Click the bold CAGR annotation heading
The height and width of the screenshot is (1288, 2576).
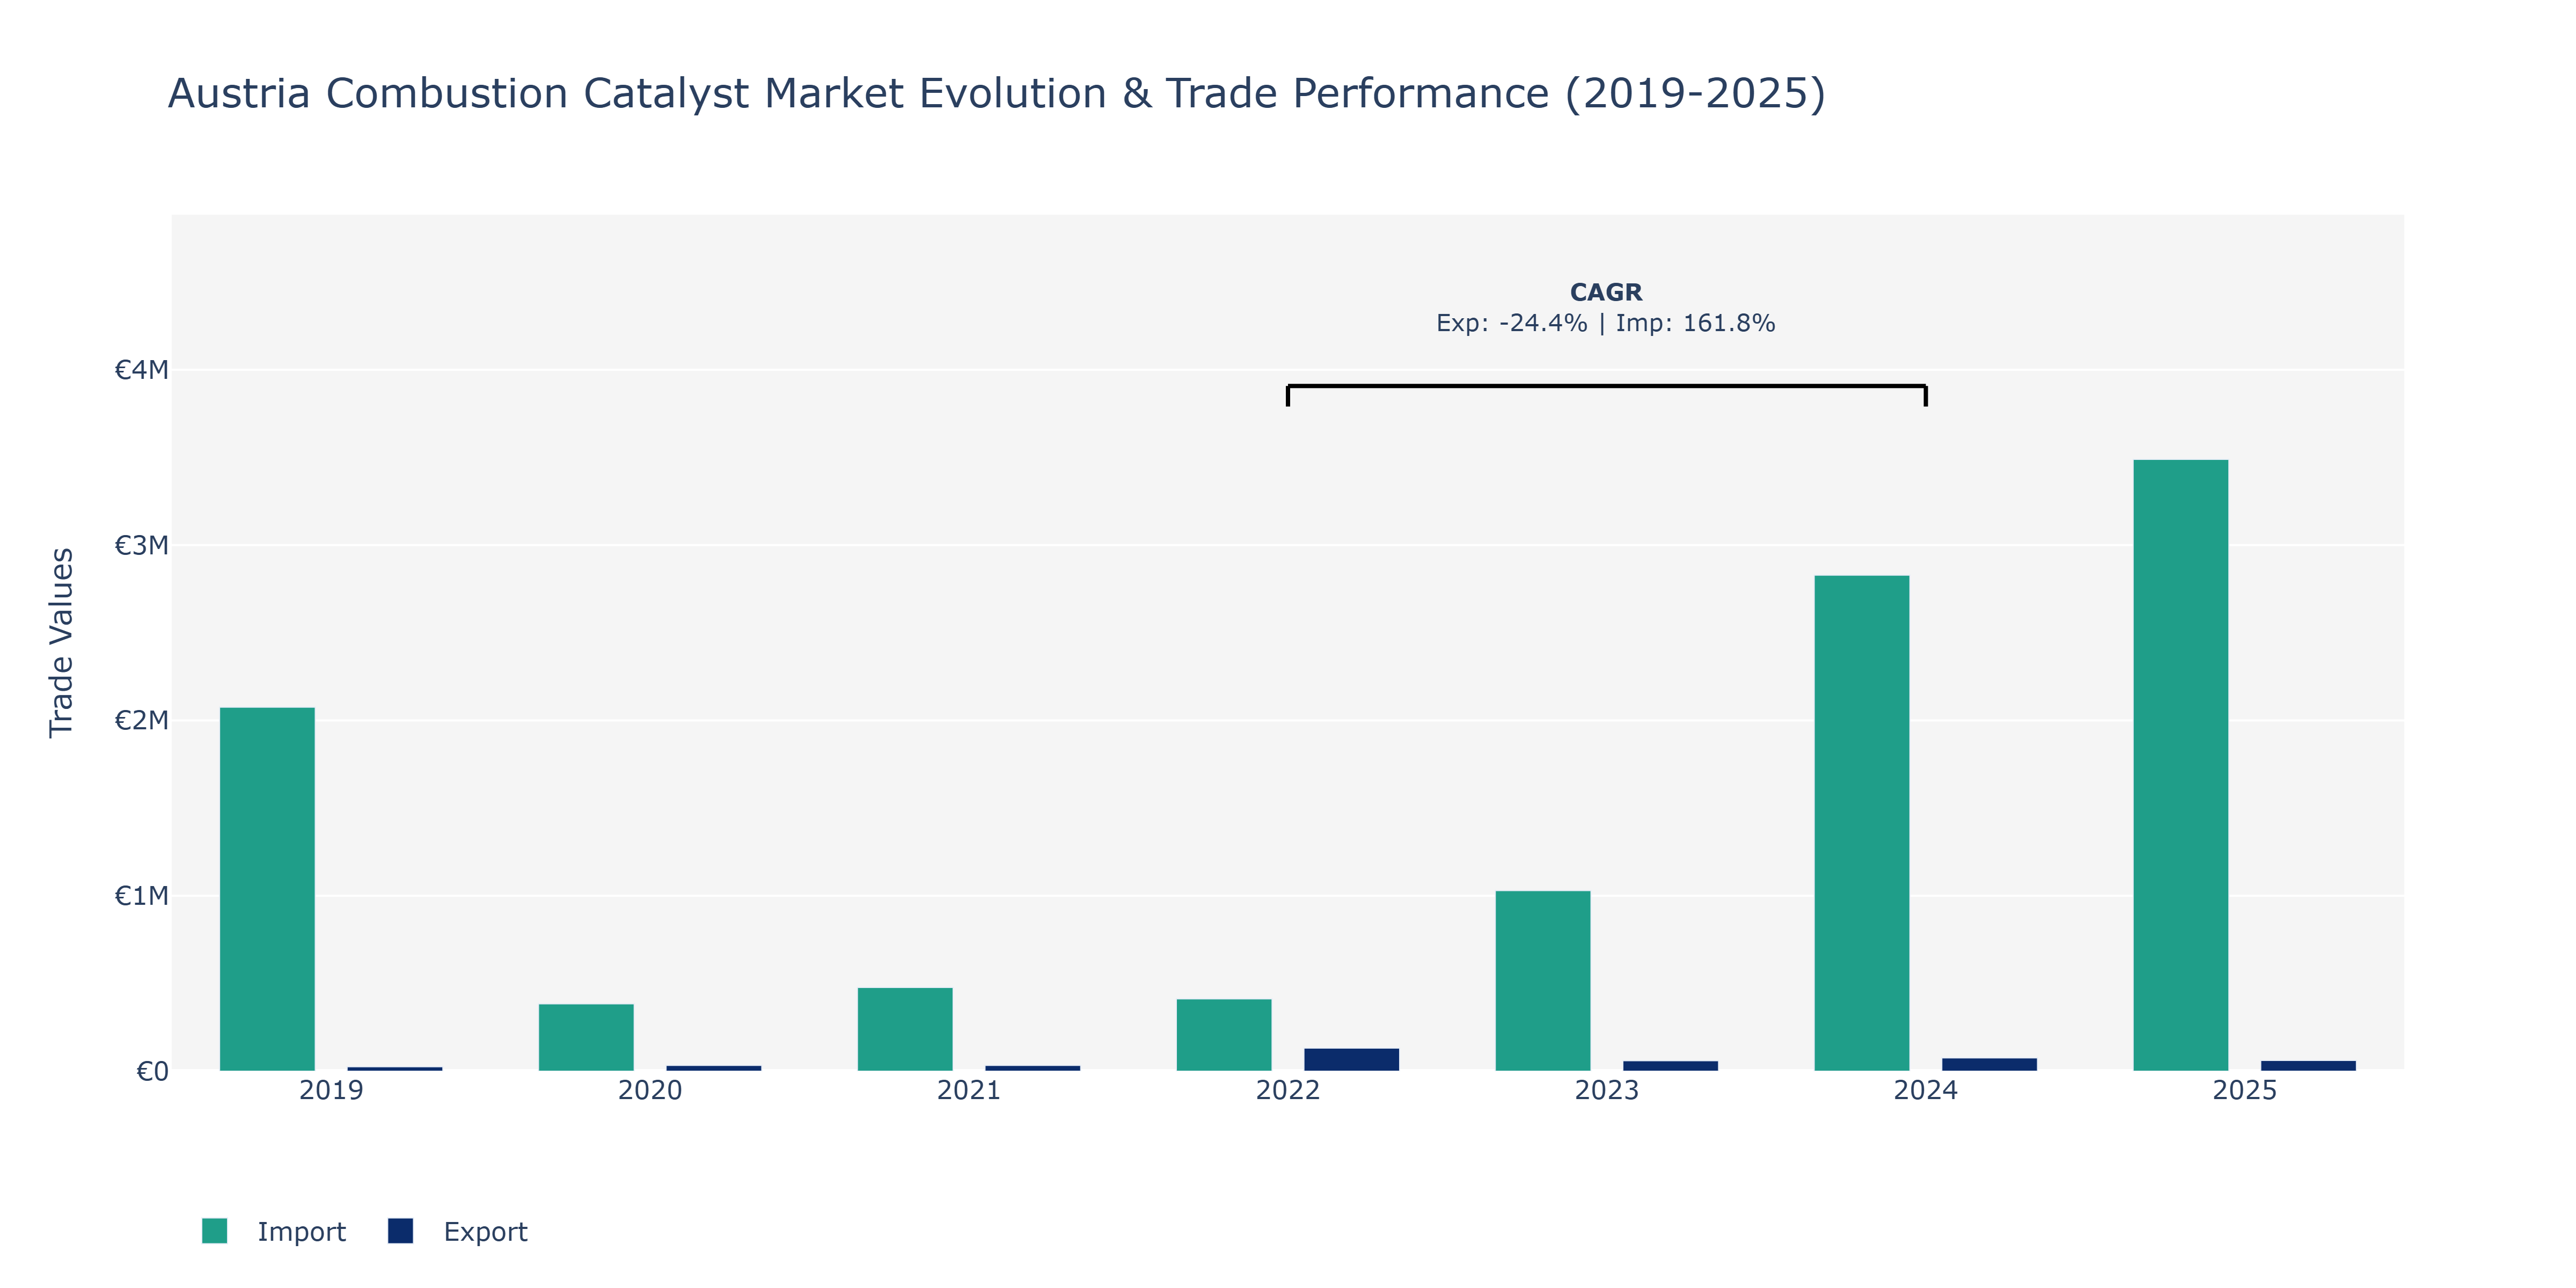click(1606, 292)
